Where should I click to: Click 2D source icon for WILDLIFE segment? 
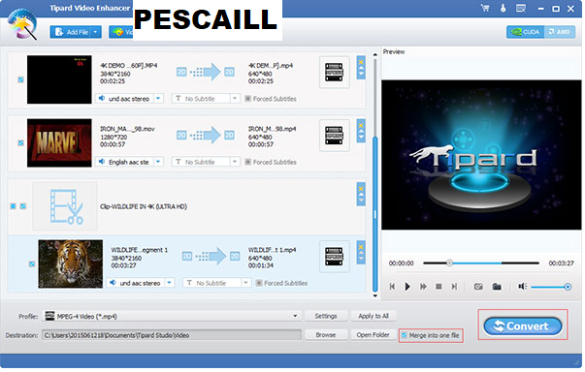point(187,256)
